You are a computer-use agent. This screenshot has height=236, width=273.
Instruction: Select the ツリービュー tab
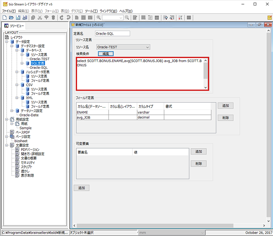14,26
